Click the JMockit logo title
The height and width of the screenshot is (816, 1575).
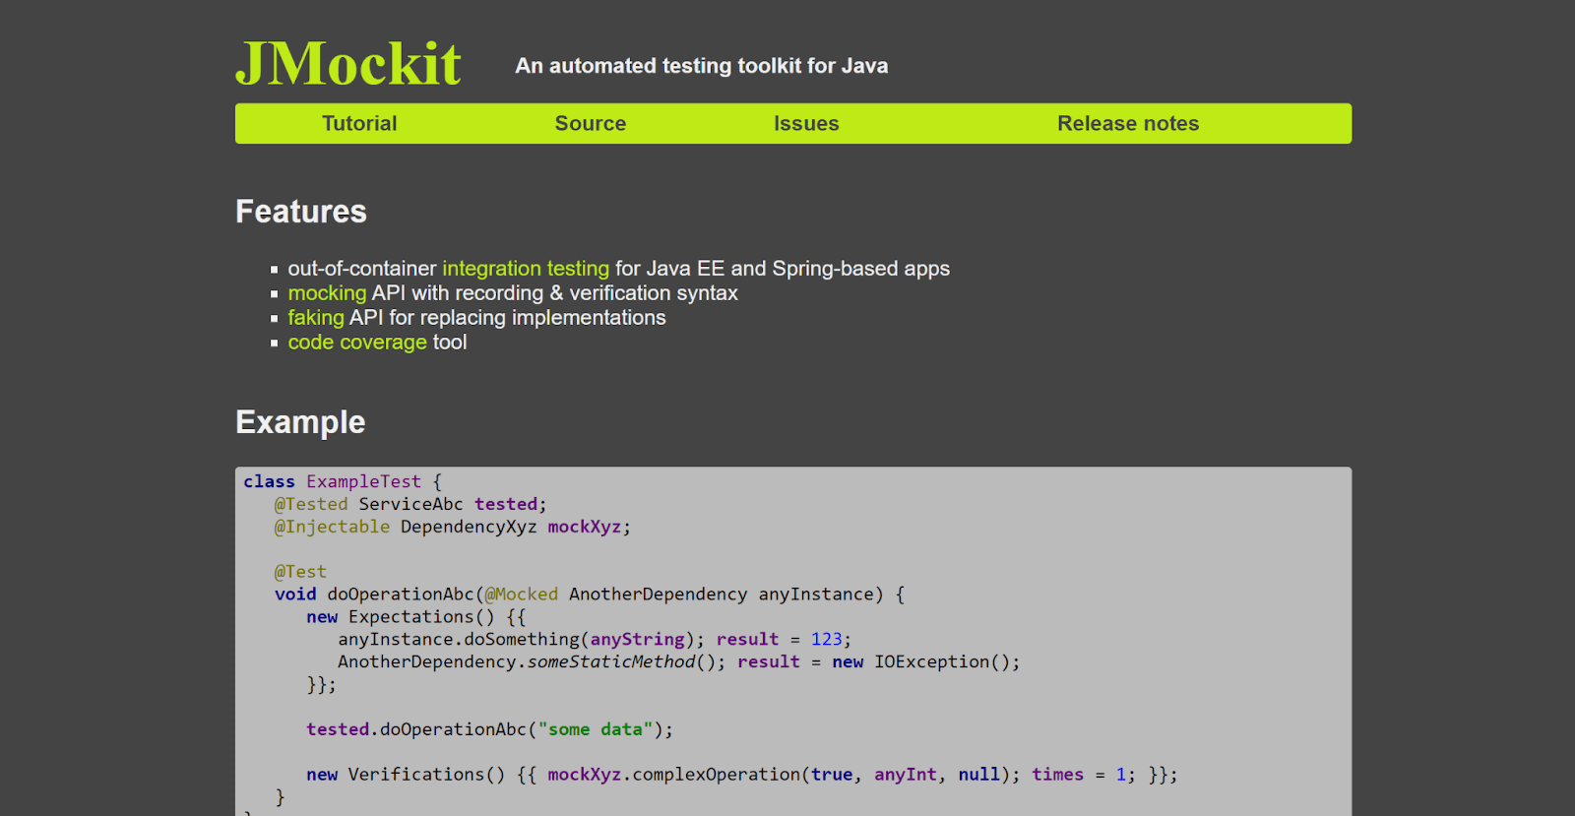pyautogui.click(x=348, y=65)
